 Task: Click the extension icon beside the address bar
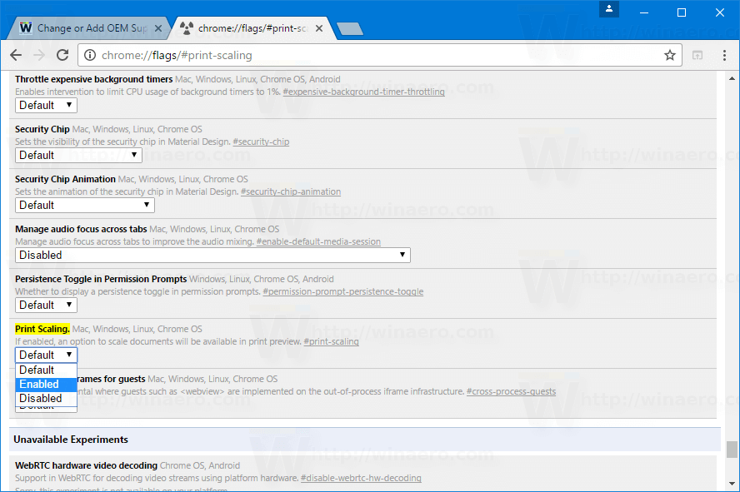coord(697,55)
